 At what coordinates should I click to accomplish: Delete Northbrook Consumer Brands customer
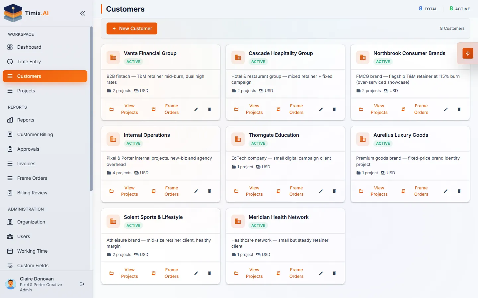click(459, 109)
